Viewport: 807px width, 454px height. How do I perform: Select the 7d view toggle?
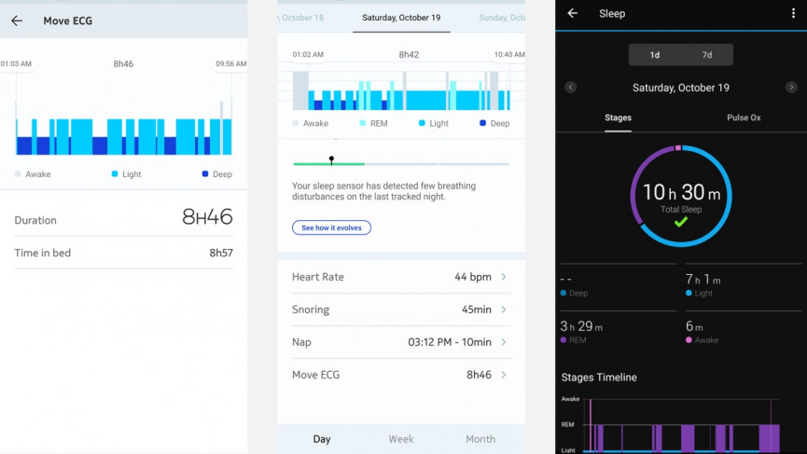(x=707, y=55)
